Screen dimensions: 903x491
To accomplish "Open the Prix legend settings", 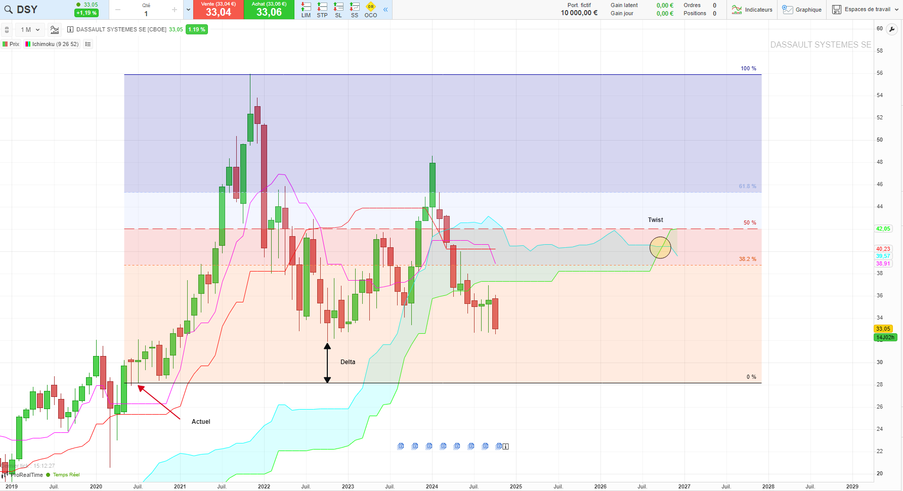I will click(x=11, y=44).
